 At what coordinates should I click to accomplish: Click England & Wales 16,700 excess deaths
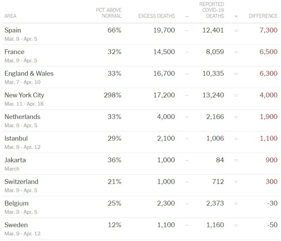164,74
